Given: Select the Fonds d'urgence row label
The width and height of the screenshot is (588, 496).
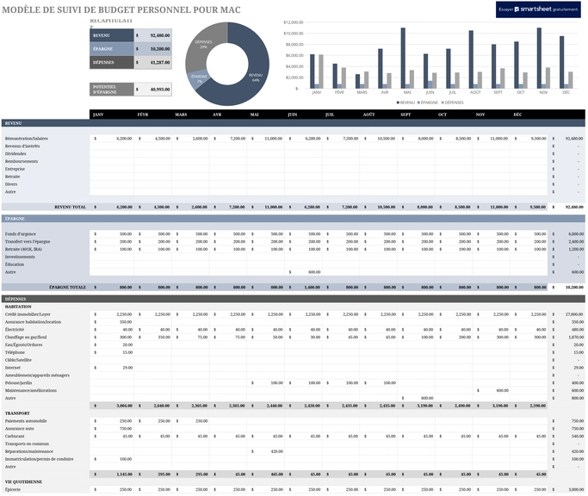Looking at the screenshot, I should click(x=21, y=233).
